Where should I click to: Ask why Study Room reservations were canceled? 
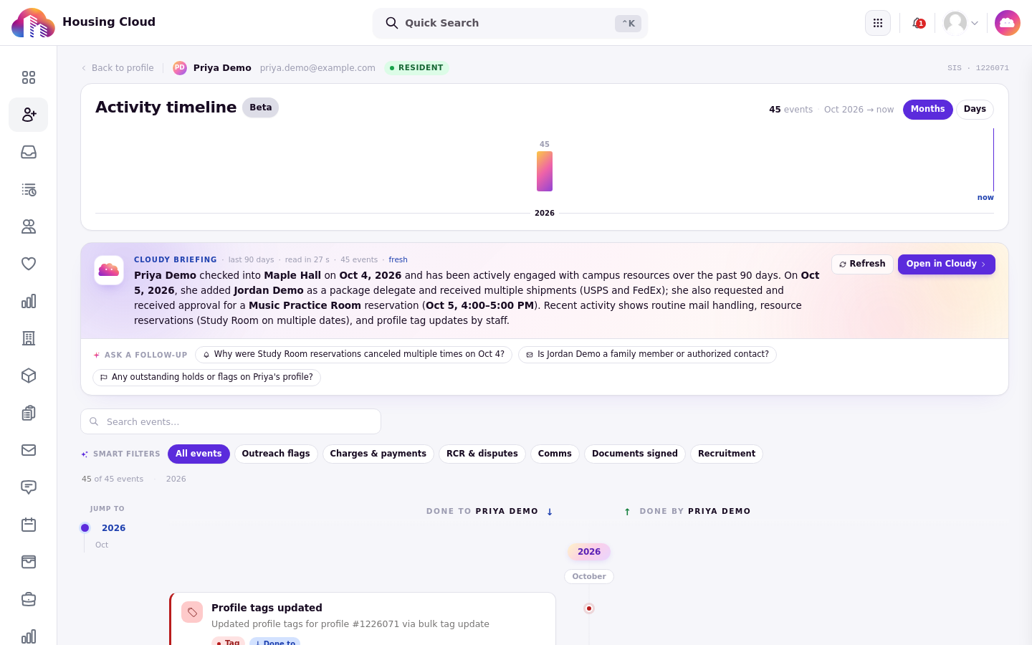pyautogui.click(x=353, y=355)
